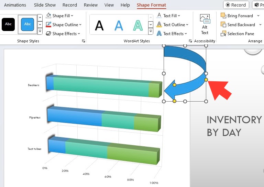Click the Text Effects icon
The height and width of the screenshot is (187, 264).
(159, 33)
